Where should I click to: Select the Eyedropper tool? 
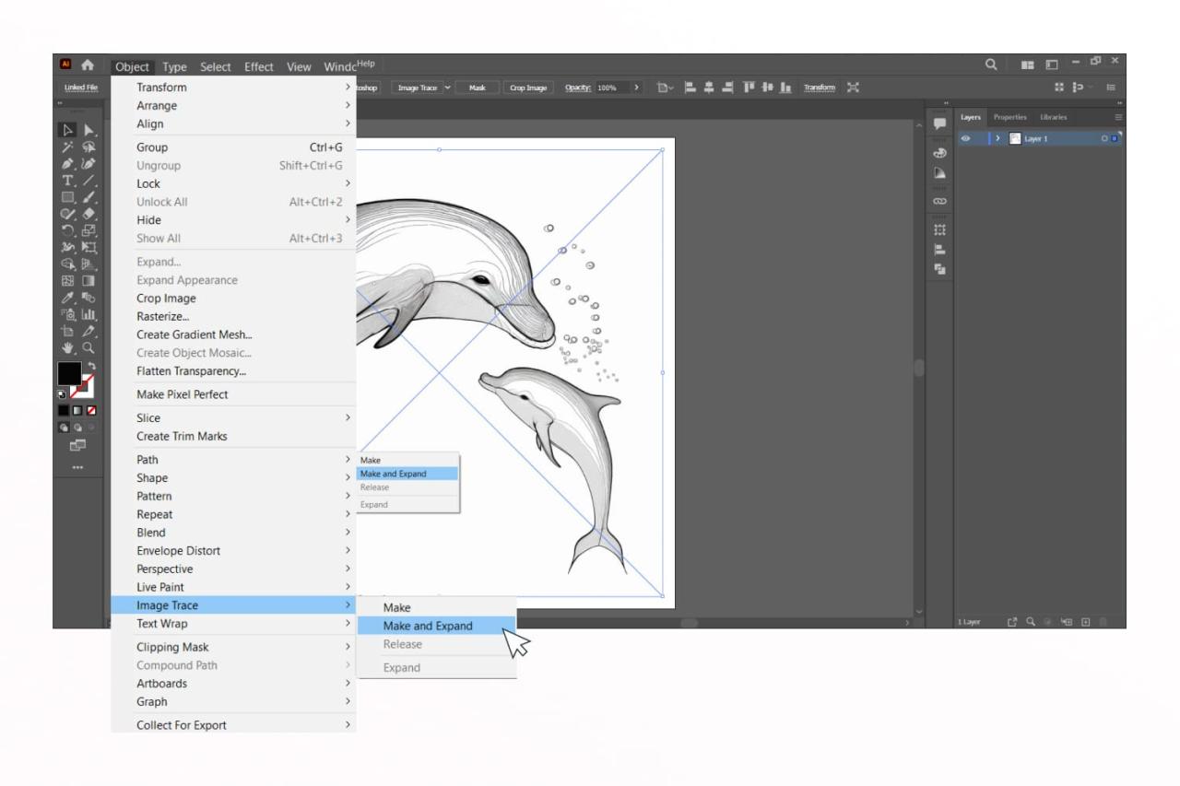click(x=68, y=298)
